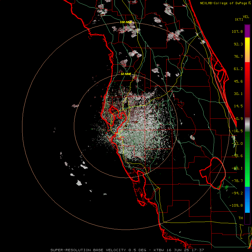Click the Super-Resolution Base Velocity caption
Image resolution: width=252 pixels, height=252 pixels.
point(127,250)
